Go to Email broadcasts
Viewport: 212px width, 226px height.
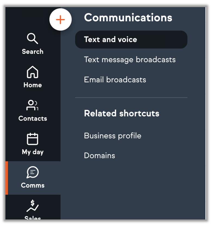point(115,80)
